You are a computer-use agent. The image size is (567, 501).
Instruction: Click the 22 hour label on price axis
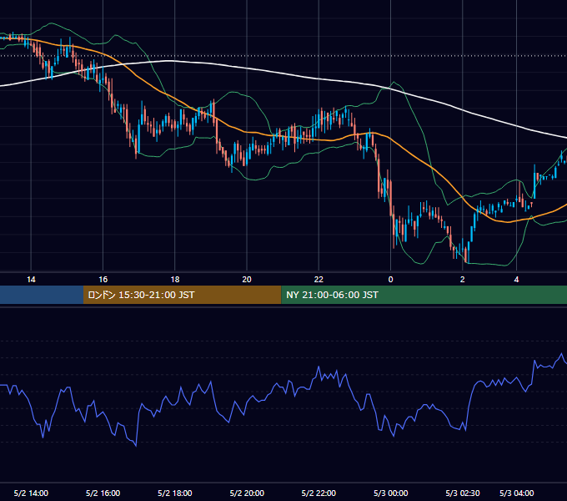pyautogui.click(x=319, y=280)
